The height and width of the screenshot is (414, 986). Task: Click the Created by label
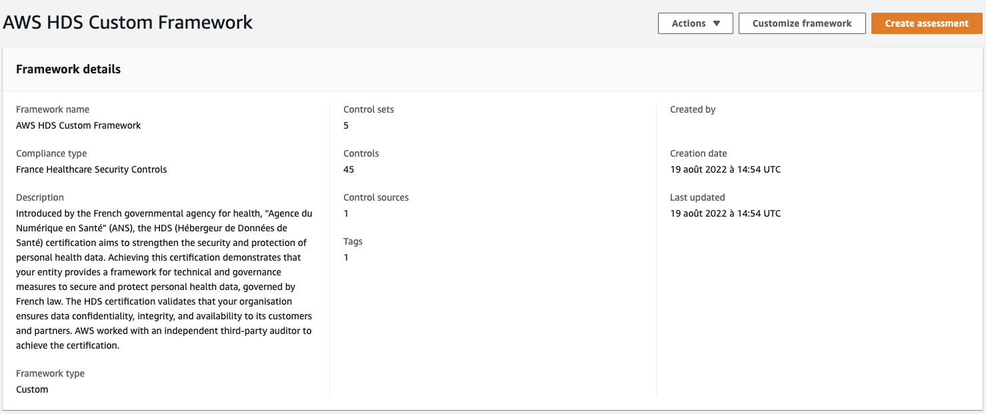(693, 109)
